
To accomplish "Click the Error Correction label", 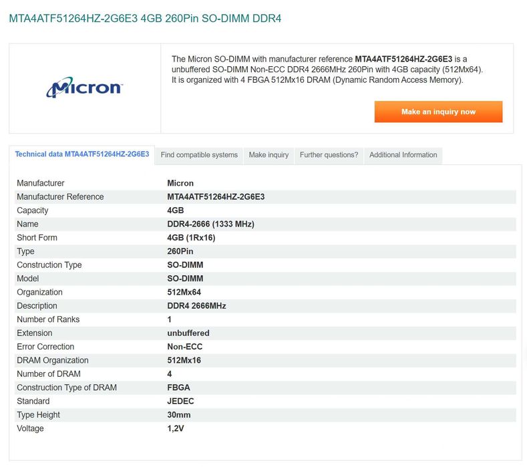I will [45, 347].
